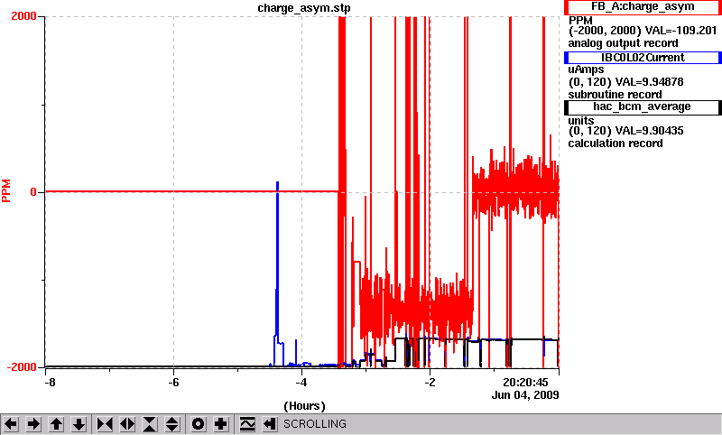Pan the plot right with the right arrow

(x=33, y=424)
